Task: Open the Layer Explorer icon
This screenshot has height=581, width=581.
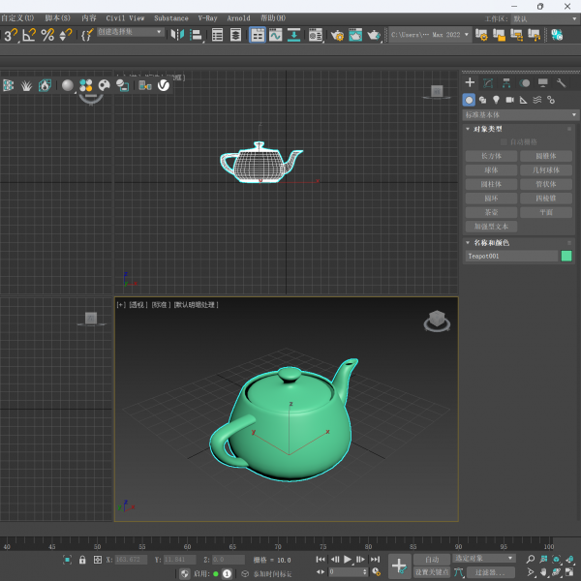Action: point(235,35)
